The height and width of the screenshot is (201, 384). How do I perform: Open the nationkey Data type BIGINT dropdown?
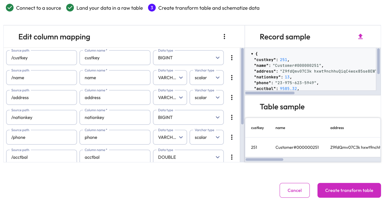coord(188,118)
